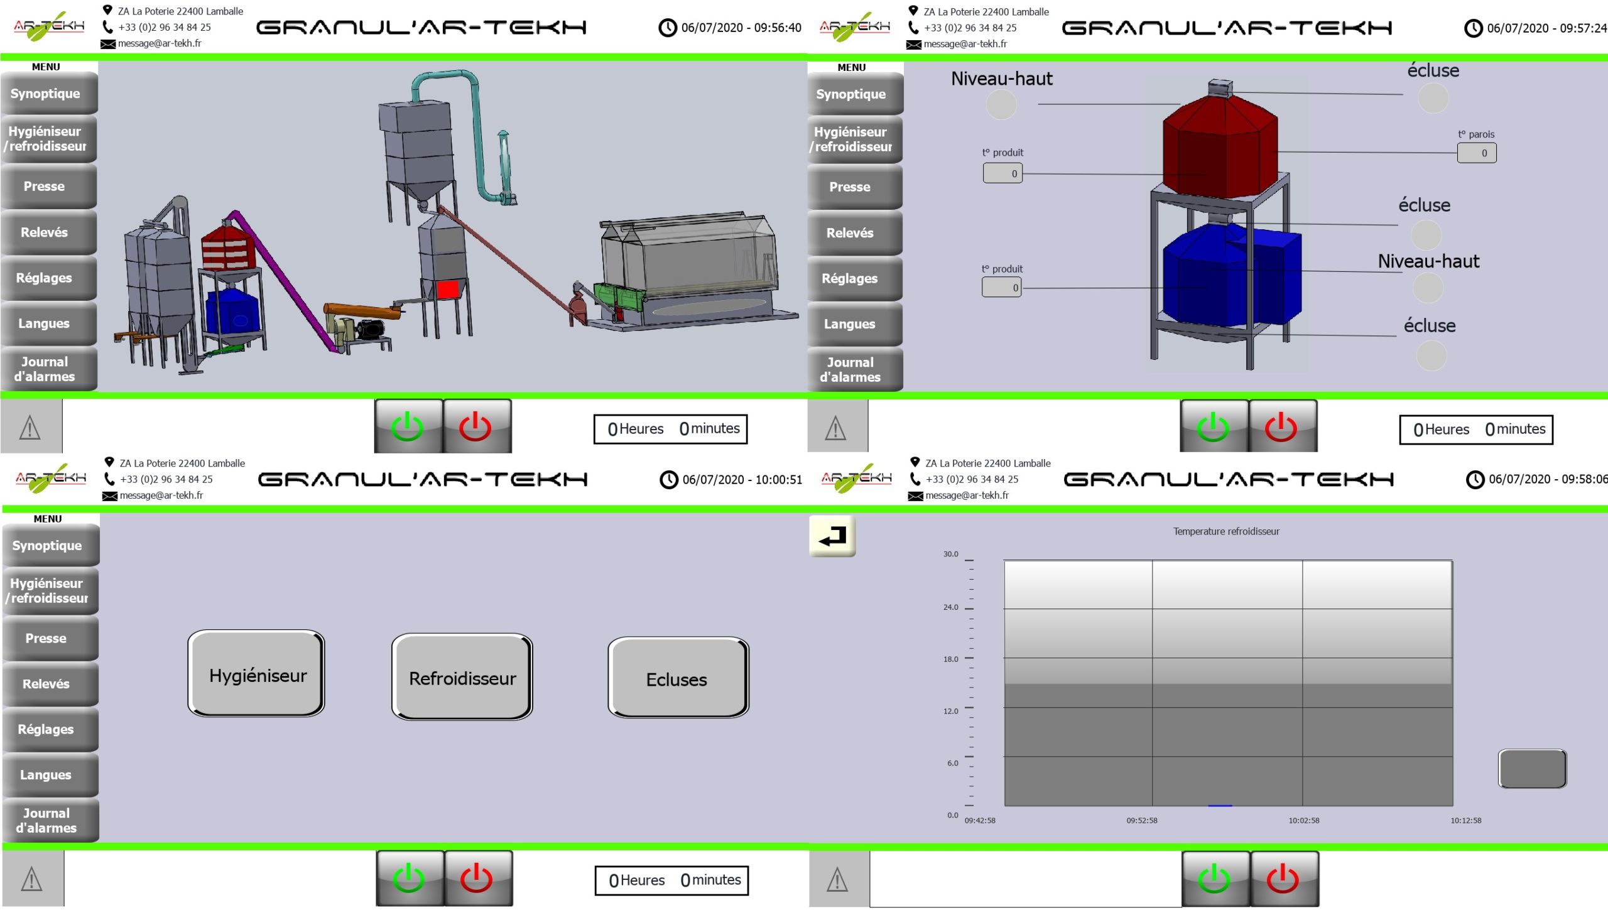
Task: Click the Refroidisseur button
Action: 462,677
